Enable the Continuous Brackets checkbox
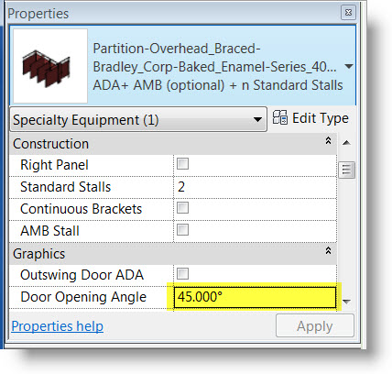Screen dimensions: 392x374 pyautogui.click(x=182, y=208)
